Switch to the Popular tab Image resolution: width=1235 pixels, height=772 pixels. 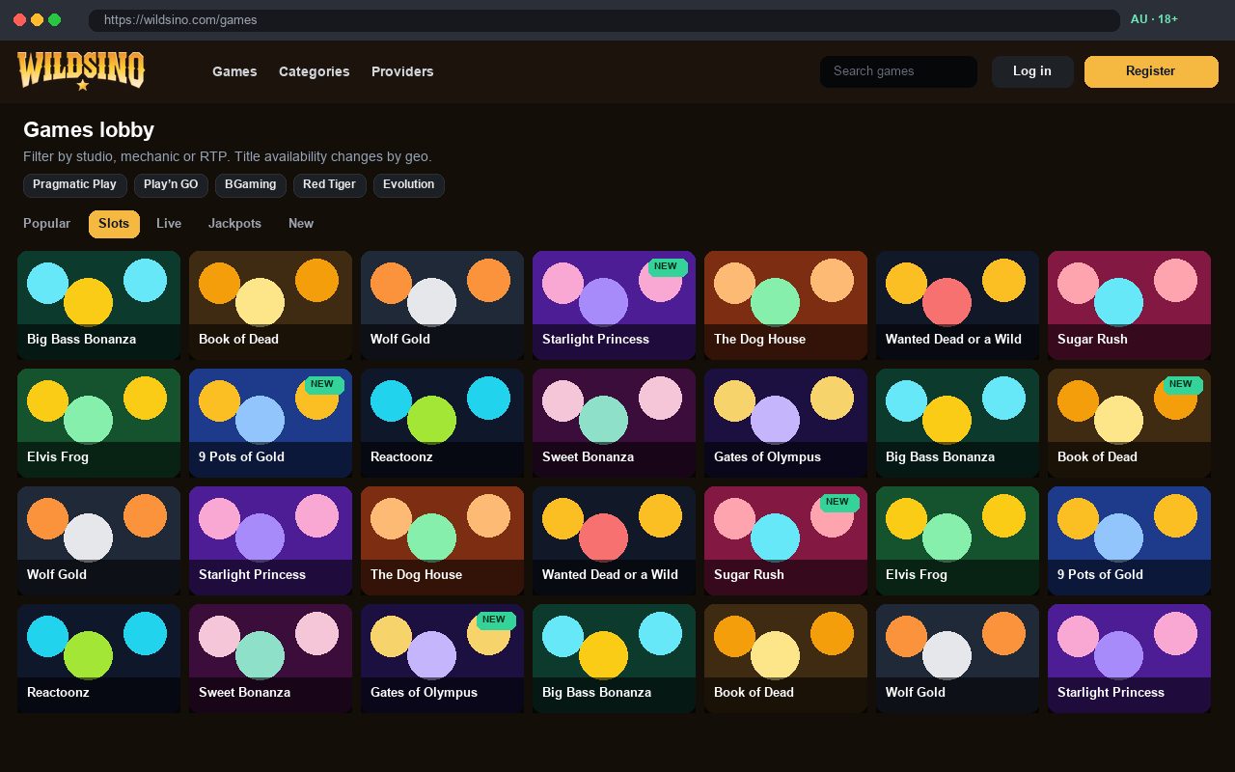(x=47, y=224)
